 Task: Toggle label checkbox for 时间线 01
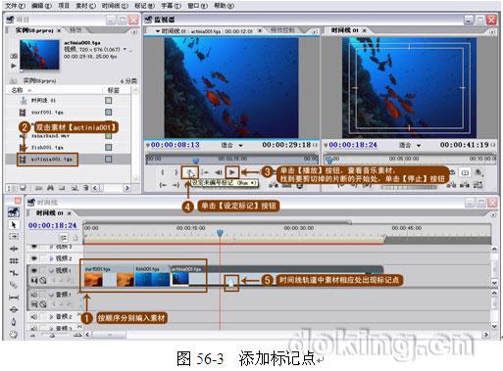(109, 100)
